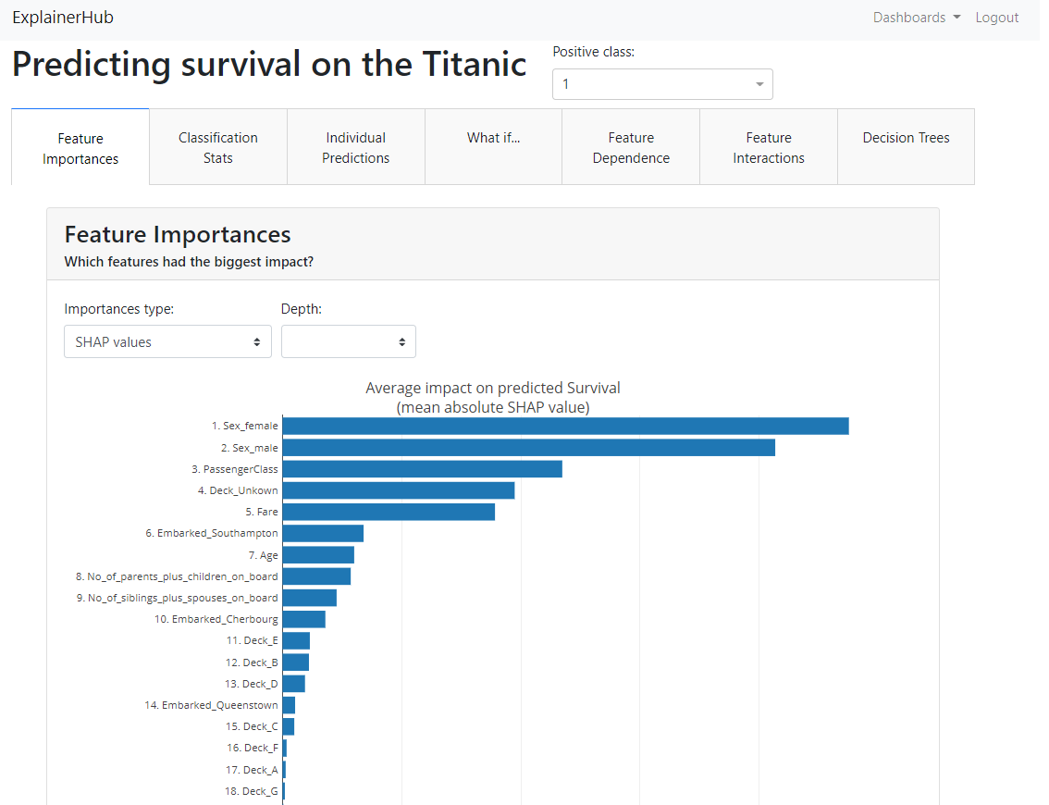Click the Sex_male bar in chart
The width and height of the screenshot is (1049, 805).
click(528, 448)
